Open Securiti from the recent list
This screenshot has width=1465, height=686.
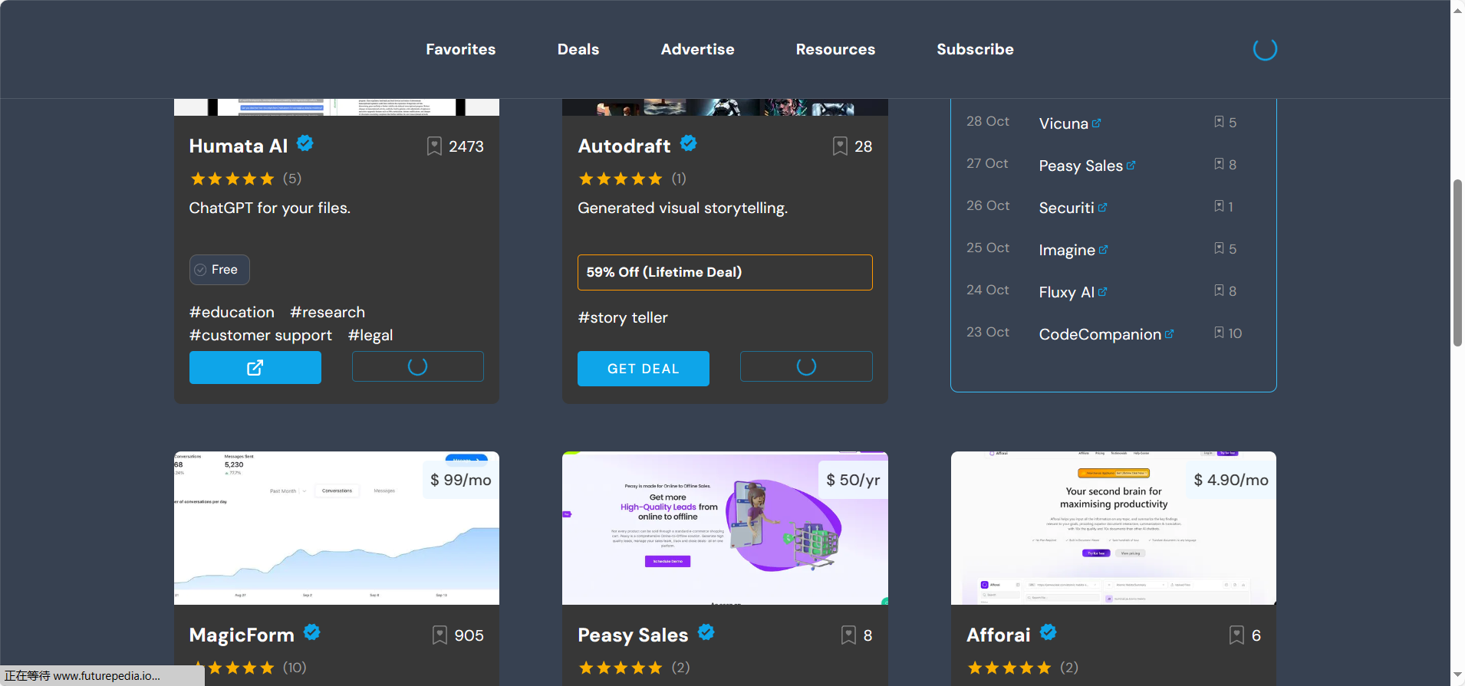(1073, 208)
